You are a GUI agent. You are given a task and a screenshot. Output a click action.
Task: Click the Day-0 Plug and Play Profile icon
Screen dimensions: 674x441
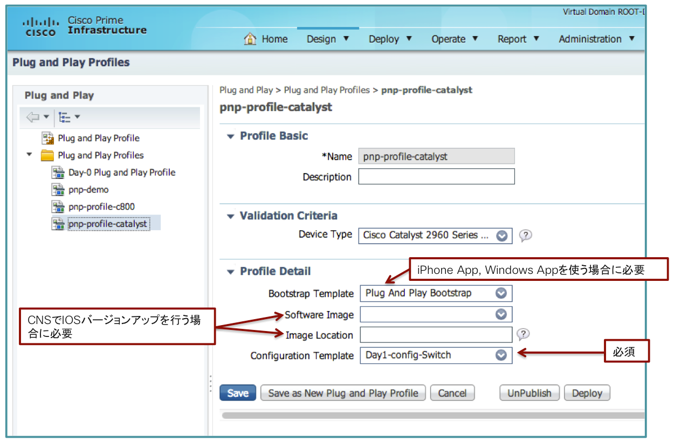tap(58, 173)
